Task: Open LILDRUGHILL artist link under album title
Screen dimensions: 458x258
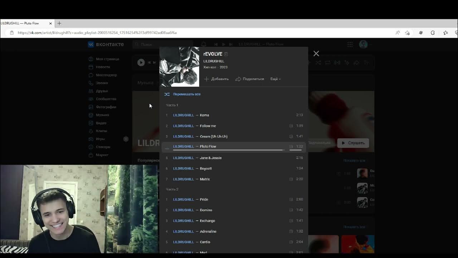Action: click(214, 61)
